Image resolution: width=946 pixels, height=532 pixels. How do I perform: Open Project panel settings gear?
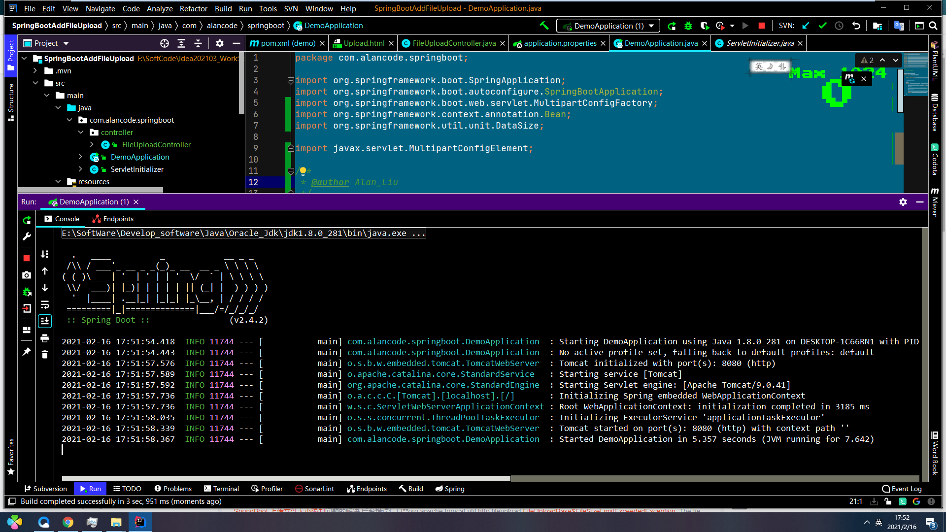220,43
